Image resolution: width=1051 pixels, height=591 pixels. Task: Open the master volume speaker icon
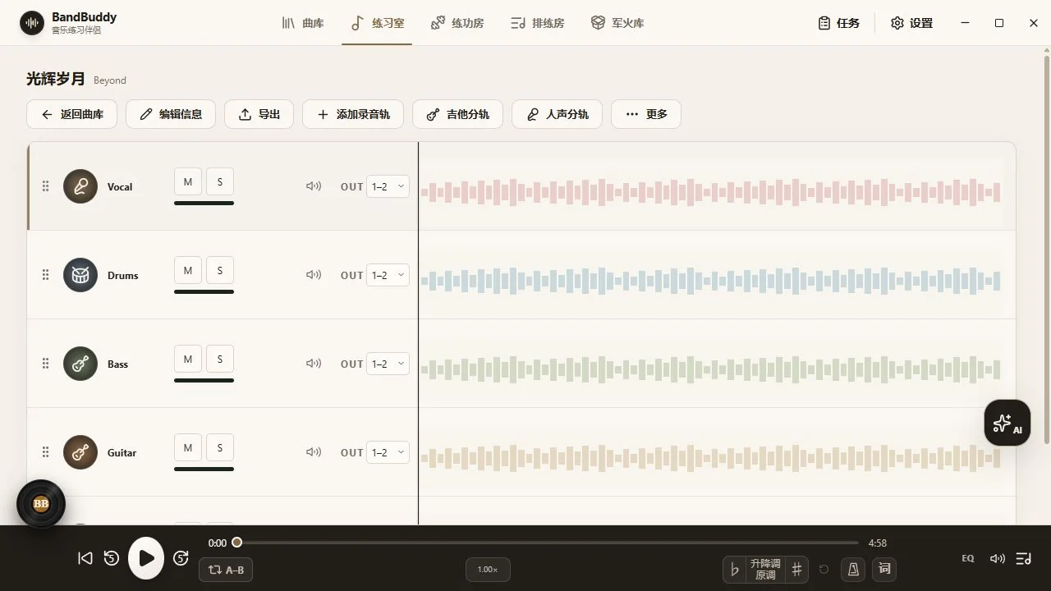[998, 559]
